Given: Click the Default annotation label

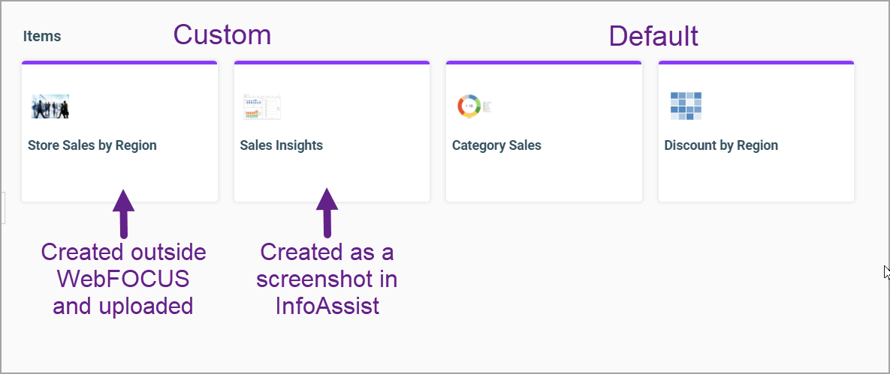Looking at the screenshot, I should (x=653, y=36).
